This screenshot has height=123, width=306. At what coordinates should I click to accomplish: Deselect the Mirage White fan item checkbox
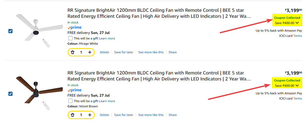click(10, 31)
